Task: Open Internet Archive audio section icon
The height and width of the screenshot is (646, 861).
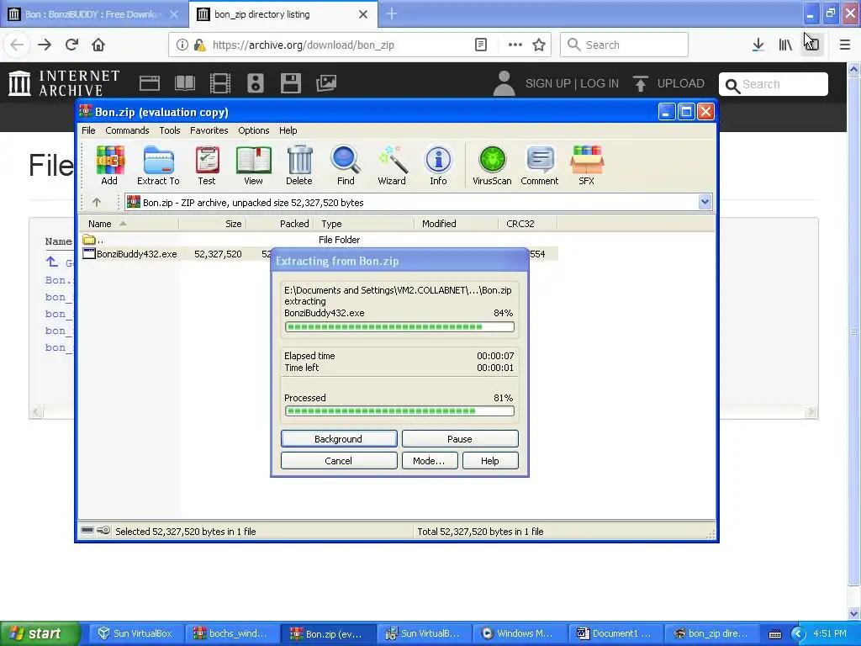Action: tap(256, 83)
